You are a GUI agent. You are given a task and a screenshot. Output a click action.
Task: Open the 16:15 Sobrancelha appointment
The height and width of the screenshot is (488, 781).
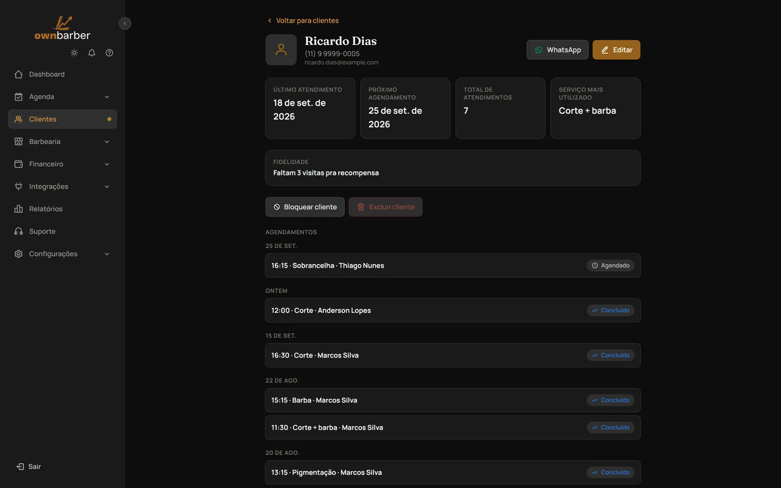click(453, 265)
